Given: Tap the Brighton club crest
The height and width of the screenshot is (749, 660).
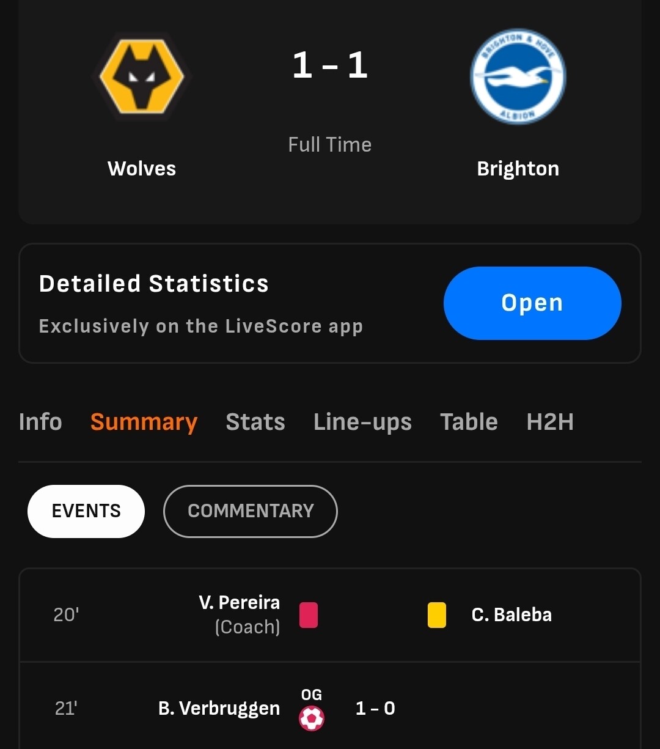Looking at the screenshot, I should (x=518, y=76).
